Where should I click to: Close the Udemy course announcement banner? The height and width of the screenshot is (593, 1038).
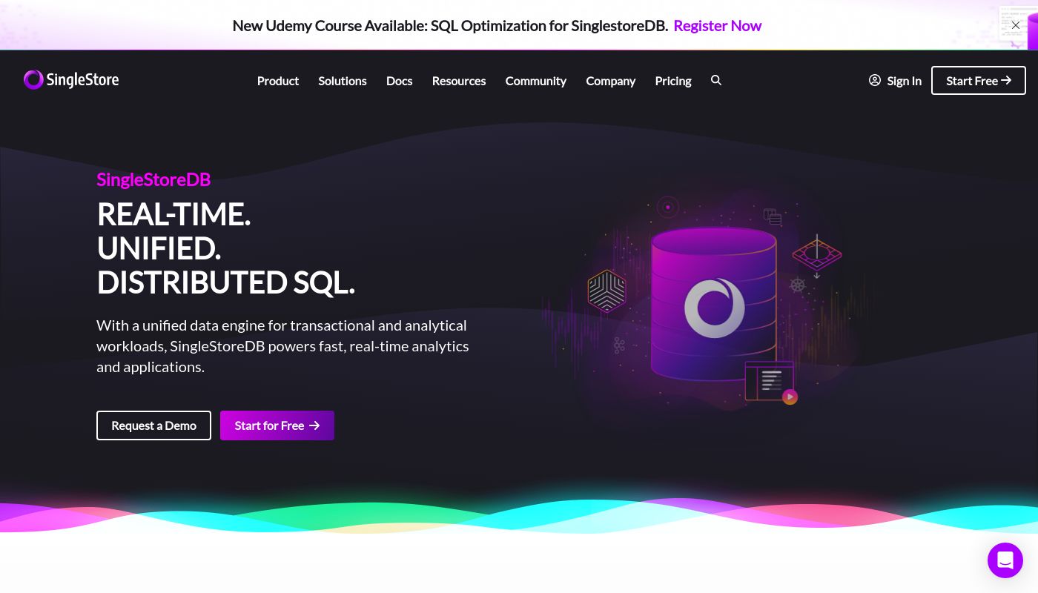(1016, 25)
